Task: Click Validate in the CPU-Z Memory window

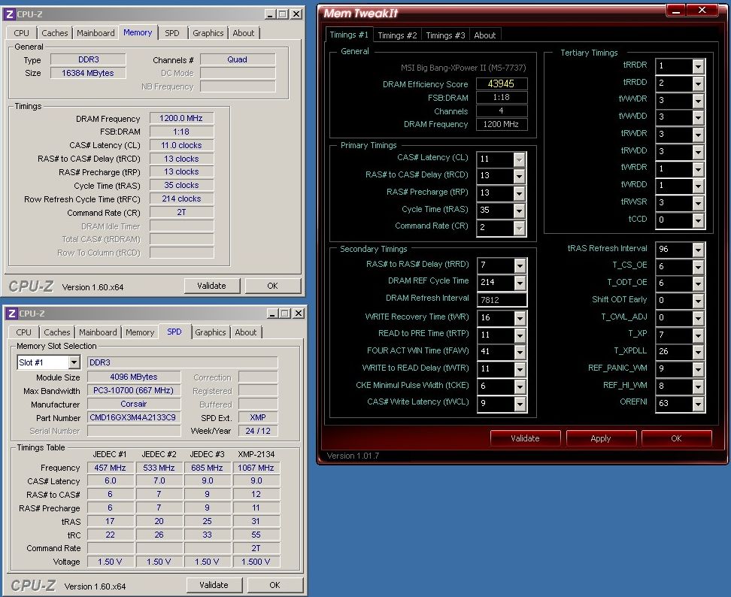Action: 211,286
